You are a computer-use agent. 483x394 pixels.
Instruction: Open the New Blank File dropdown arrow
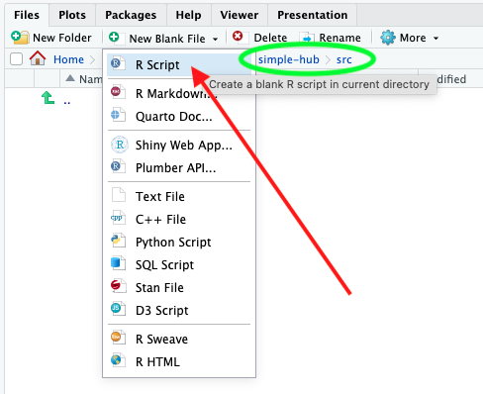(215, 39)
